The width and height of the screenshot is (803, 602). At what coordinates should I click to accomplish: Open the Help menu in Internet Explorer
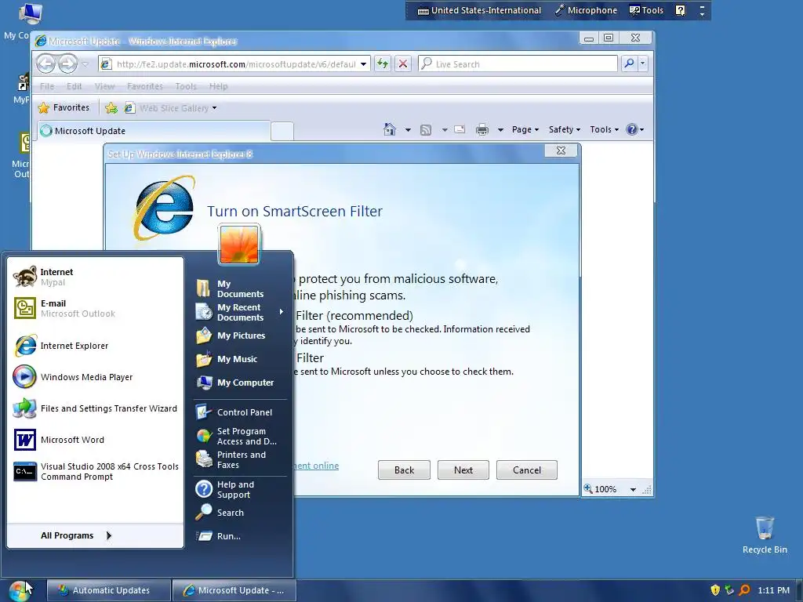(x=218, y=86)
